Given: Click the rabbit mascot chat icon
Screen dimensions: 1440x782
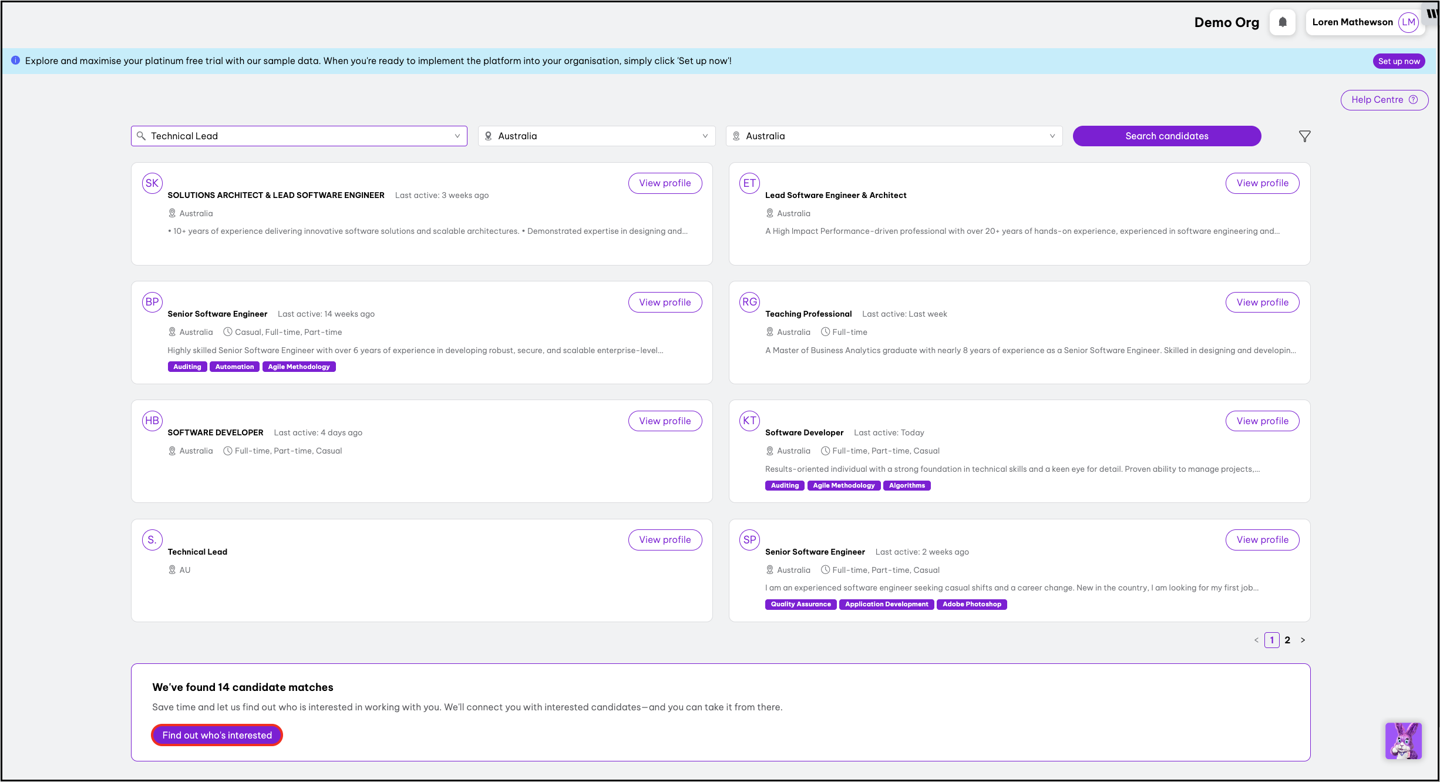Looking at the screenshot, I should point(1403,741).
